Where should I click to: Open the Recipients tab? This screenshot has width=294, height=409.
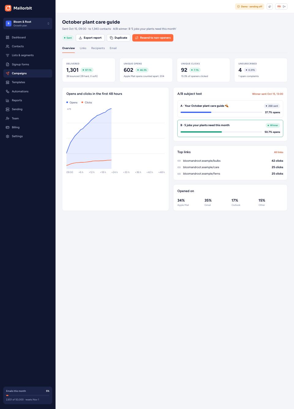98,48
